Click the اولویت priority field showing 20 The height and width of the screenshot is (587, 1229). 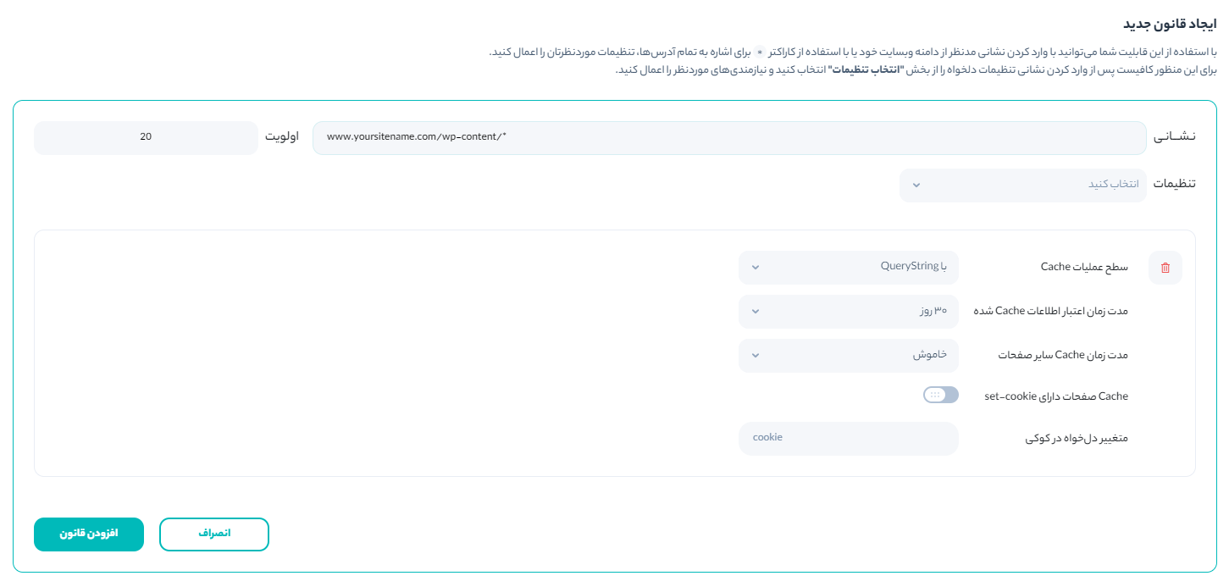[x=146, y=137]
